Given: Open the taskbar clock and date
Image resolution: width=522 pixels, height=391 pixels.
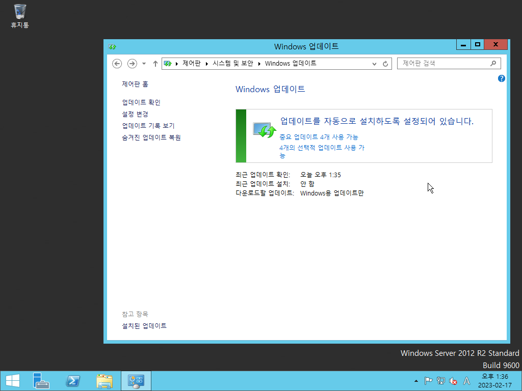Looking at the screenshot, I should point(495,381).
